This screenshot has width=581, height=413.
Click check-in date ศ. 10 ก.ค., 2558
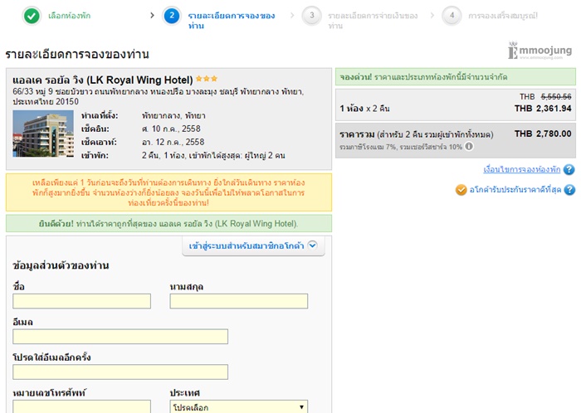pyautogui.click(x=171, y=129)
